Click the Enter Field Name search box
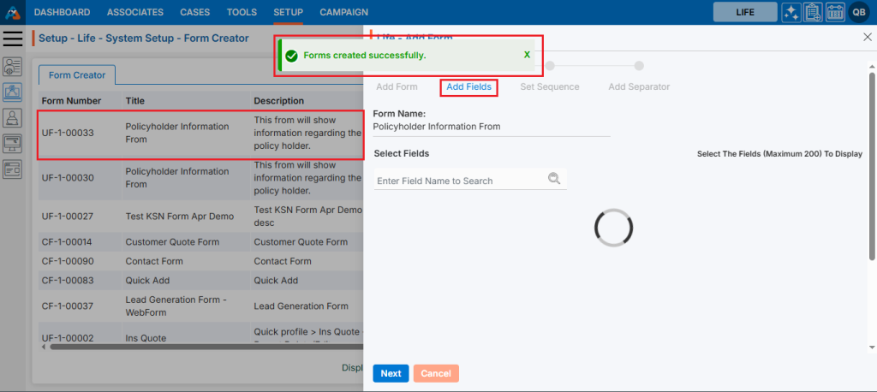The image size is (877, 392). tap(459, 181)
